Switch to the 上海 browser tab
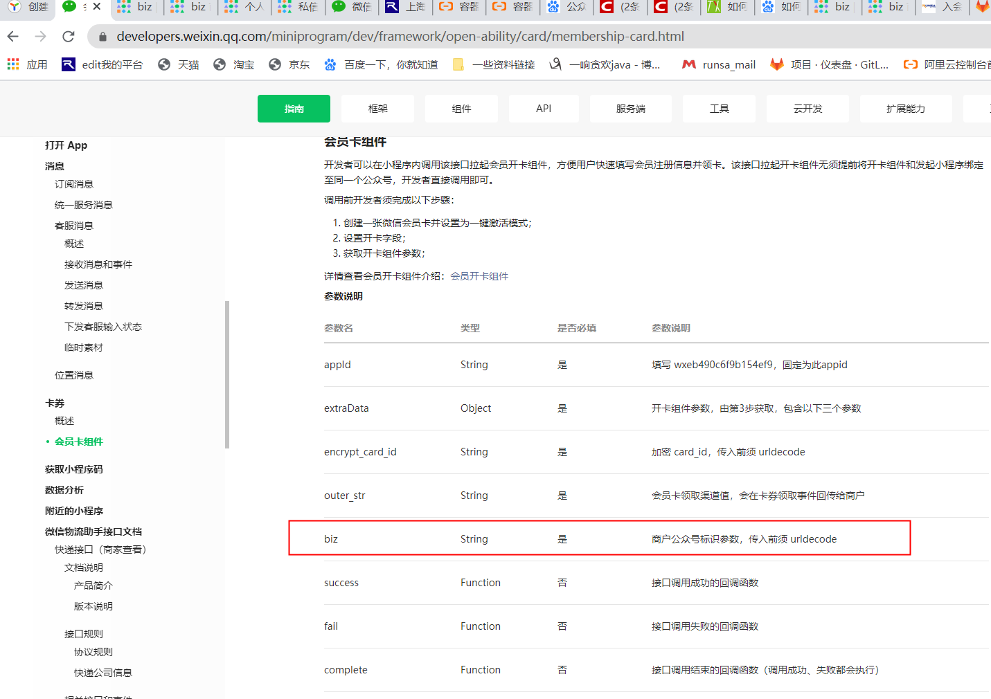Image resolution: width=991 pixels, height=699 pixels. pos(406,7)
